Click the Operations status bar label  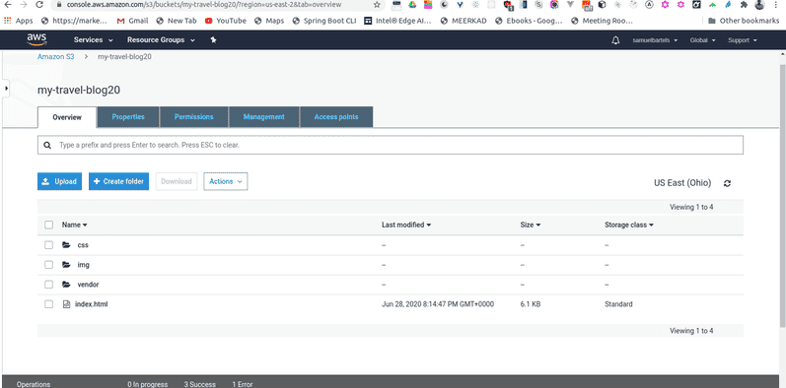coord(34,384)
